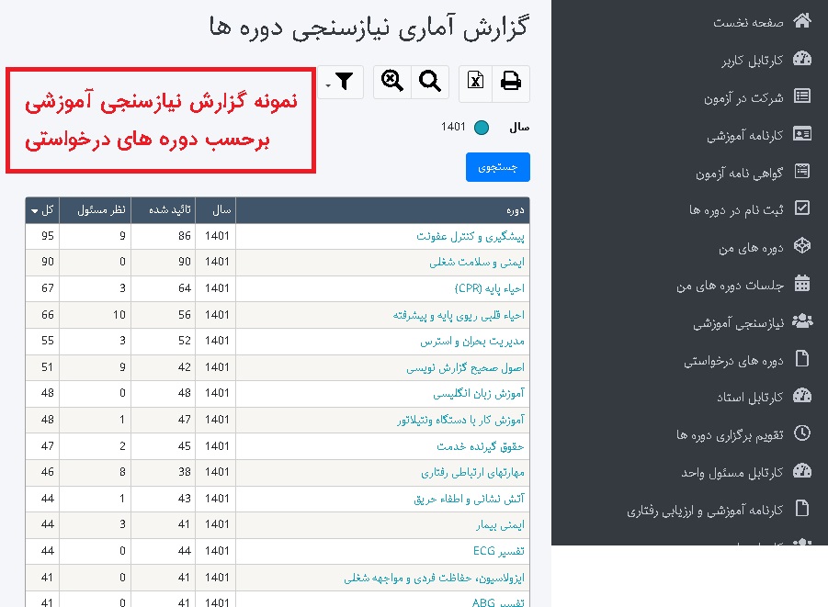Viewport: 828px width, 607px height.
Task: Sort by نظر مسئول column header
Action: tap(96, 210)
